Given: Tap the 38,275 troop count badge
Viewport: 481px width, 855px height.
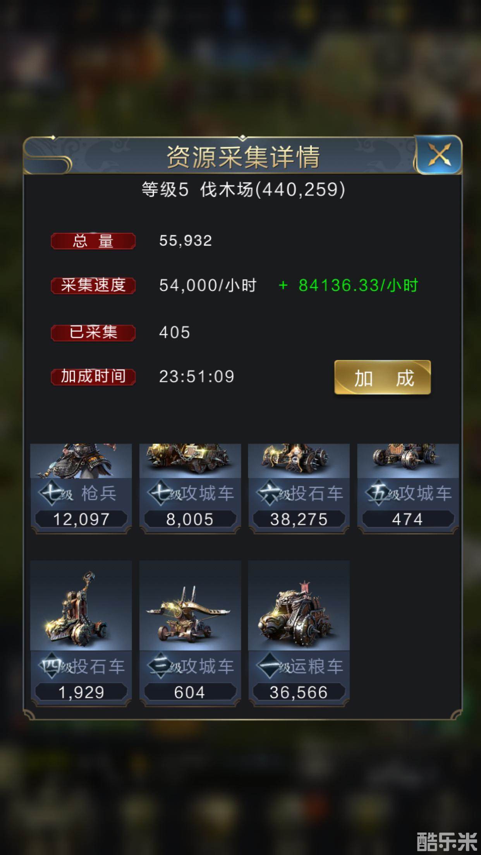Looking at the screenshot, I should pos(299,519).
